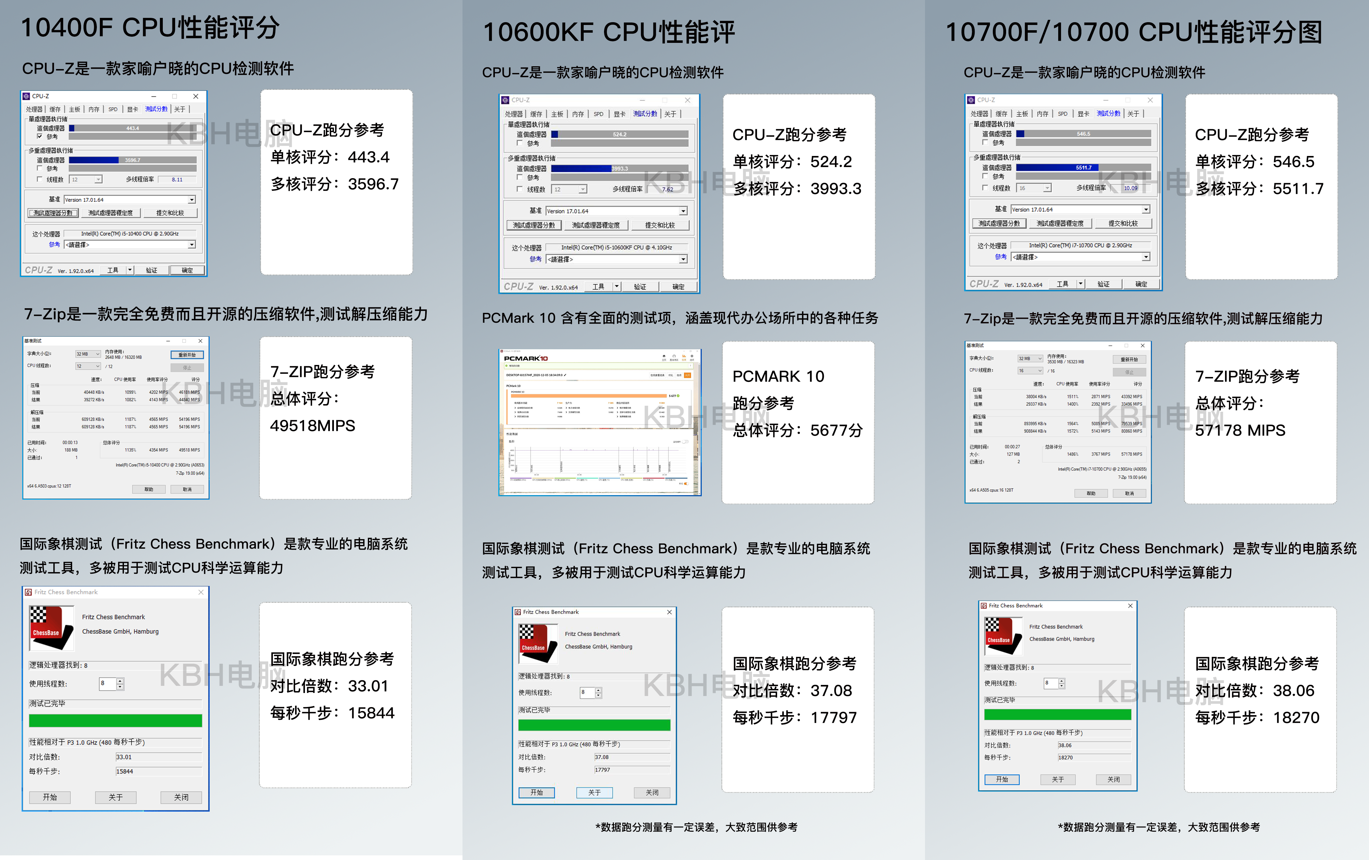
Task: Open the 基准测试 gauge icon in PCMark 10
Action: tap(674, 356)
